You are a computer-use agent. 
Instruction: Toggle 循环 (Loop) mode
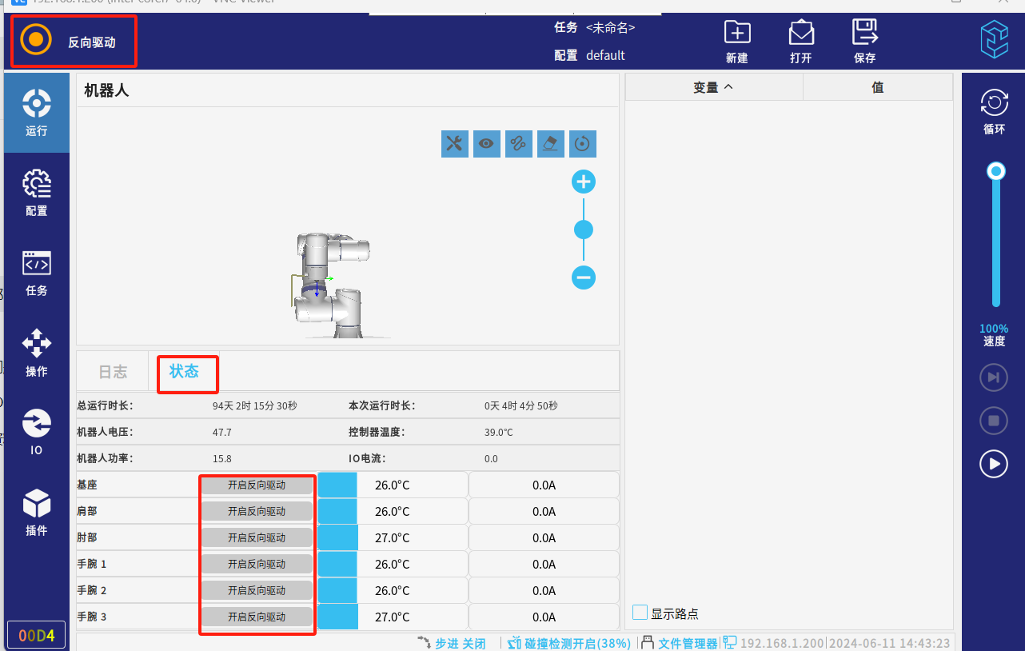[x=994, y=110]
